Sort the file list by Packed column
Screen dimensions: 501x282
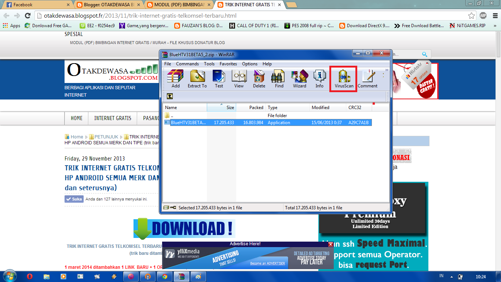(x=251, y=107)
